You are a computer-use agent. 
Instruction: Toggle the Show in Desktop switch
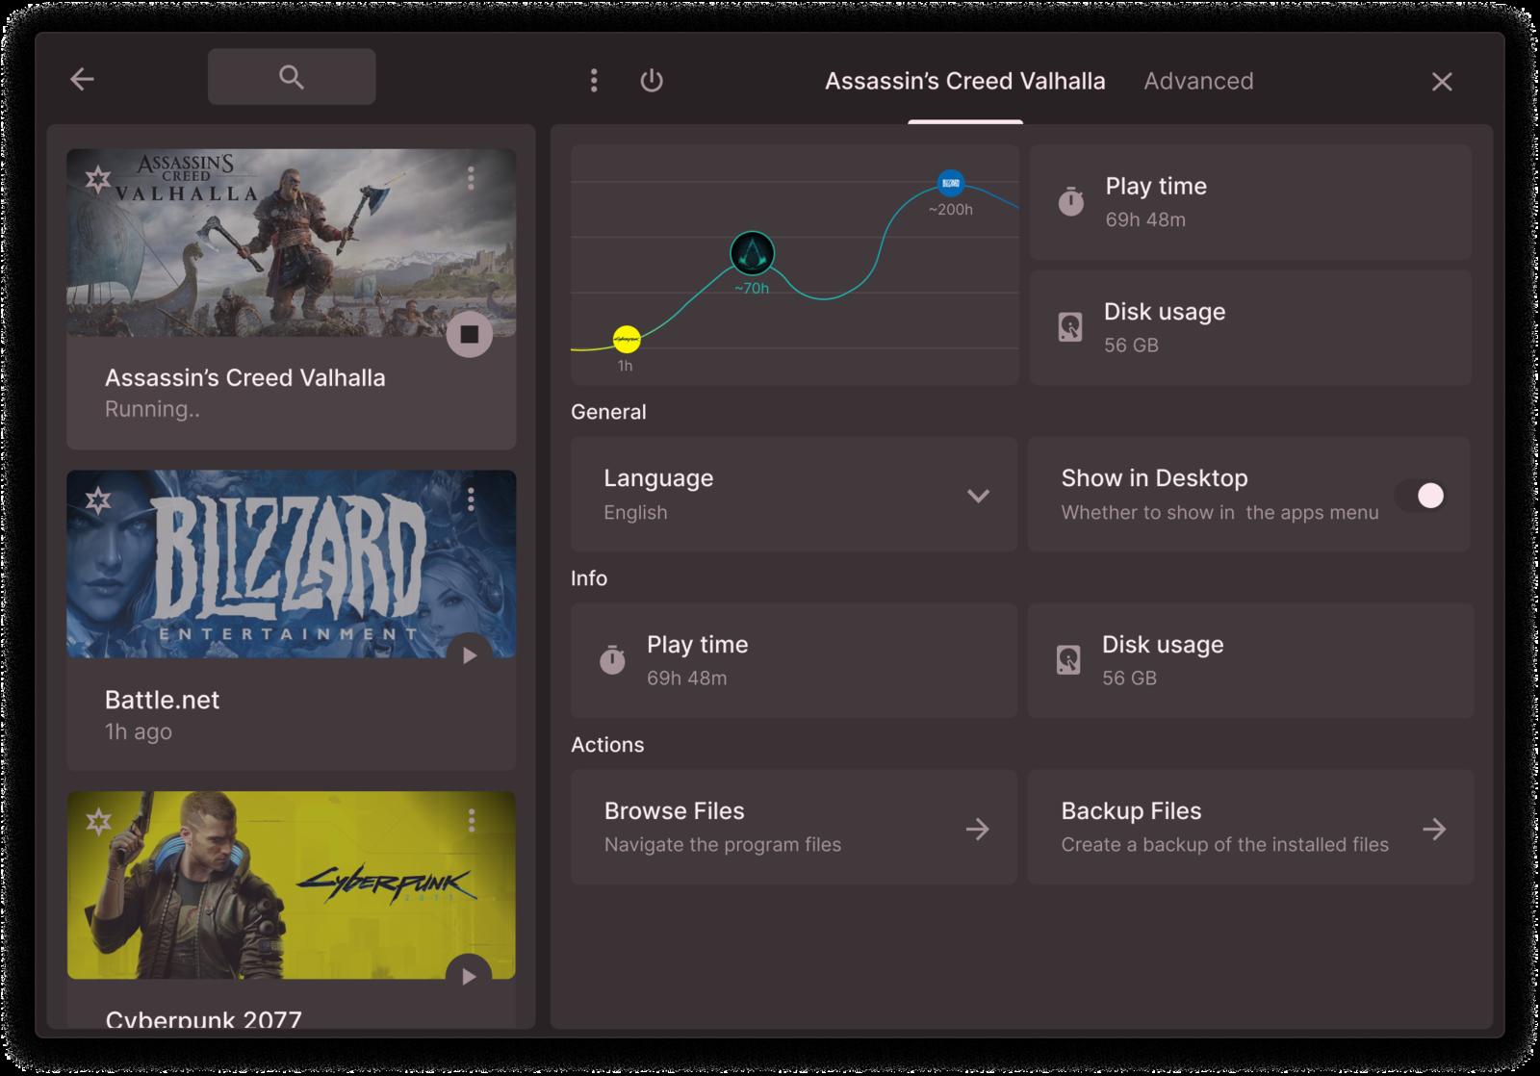[1423, 496]
